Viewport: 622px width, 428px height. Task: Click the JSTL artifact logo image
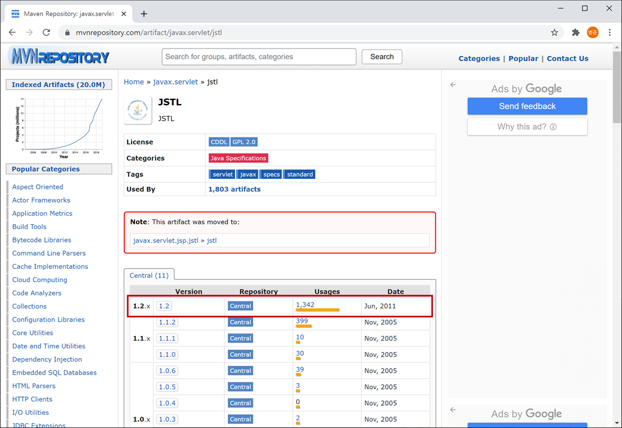click(138, 110)
